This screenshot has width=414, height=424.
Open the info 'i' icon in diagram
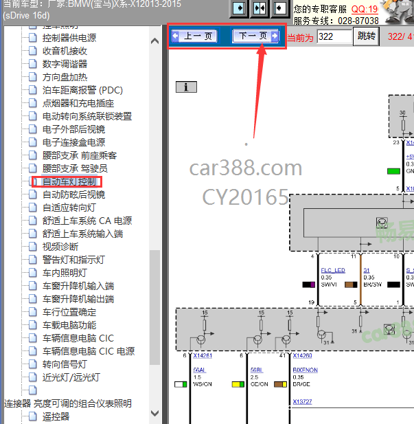point(186,87)
